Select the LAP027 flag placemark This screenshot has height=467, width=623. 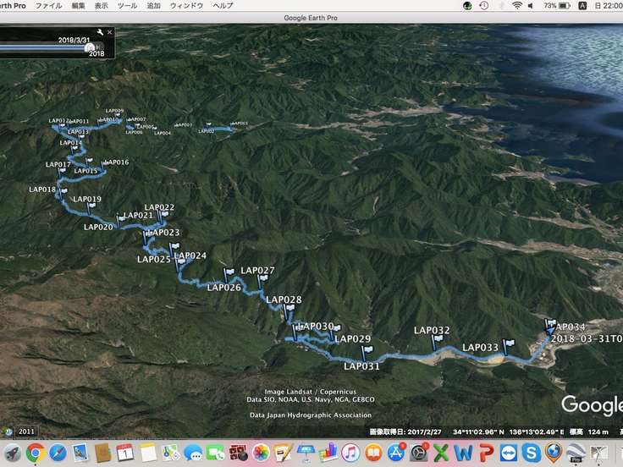262,279
